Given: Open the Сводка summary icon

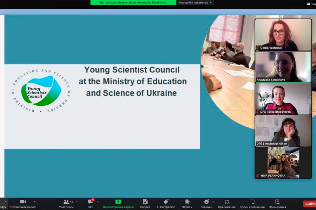Looking at the screenshot, I should (145, 202).
